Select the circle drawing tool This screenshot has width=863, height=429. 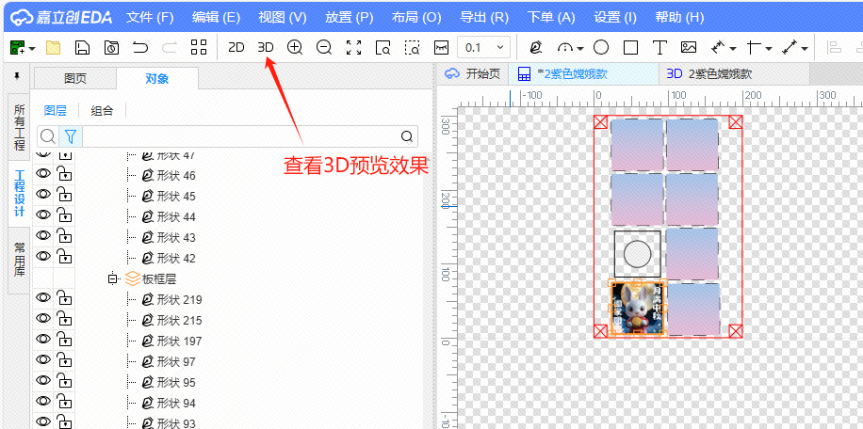600,47
